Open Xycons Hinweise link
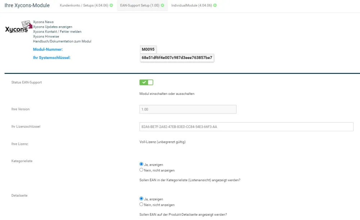This screenshot has width=360, height=220. pyautogui.click(x=46, y=36)
